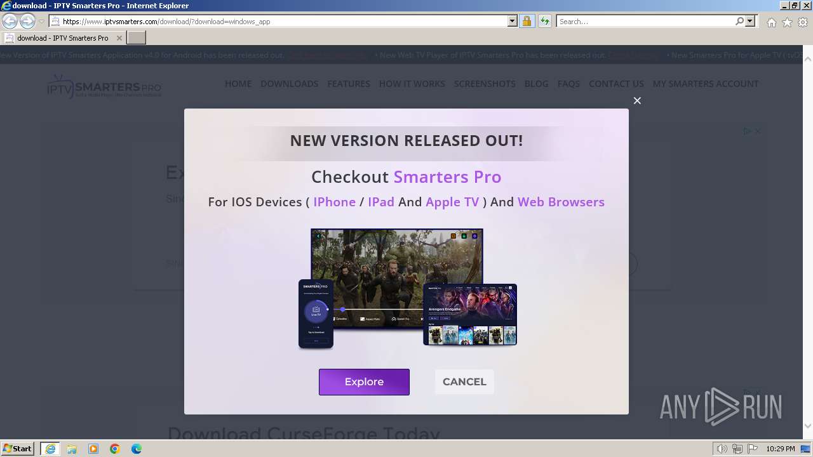Click the IPTV Smarters Pro site logo

pos(104,86)
